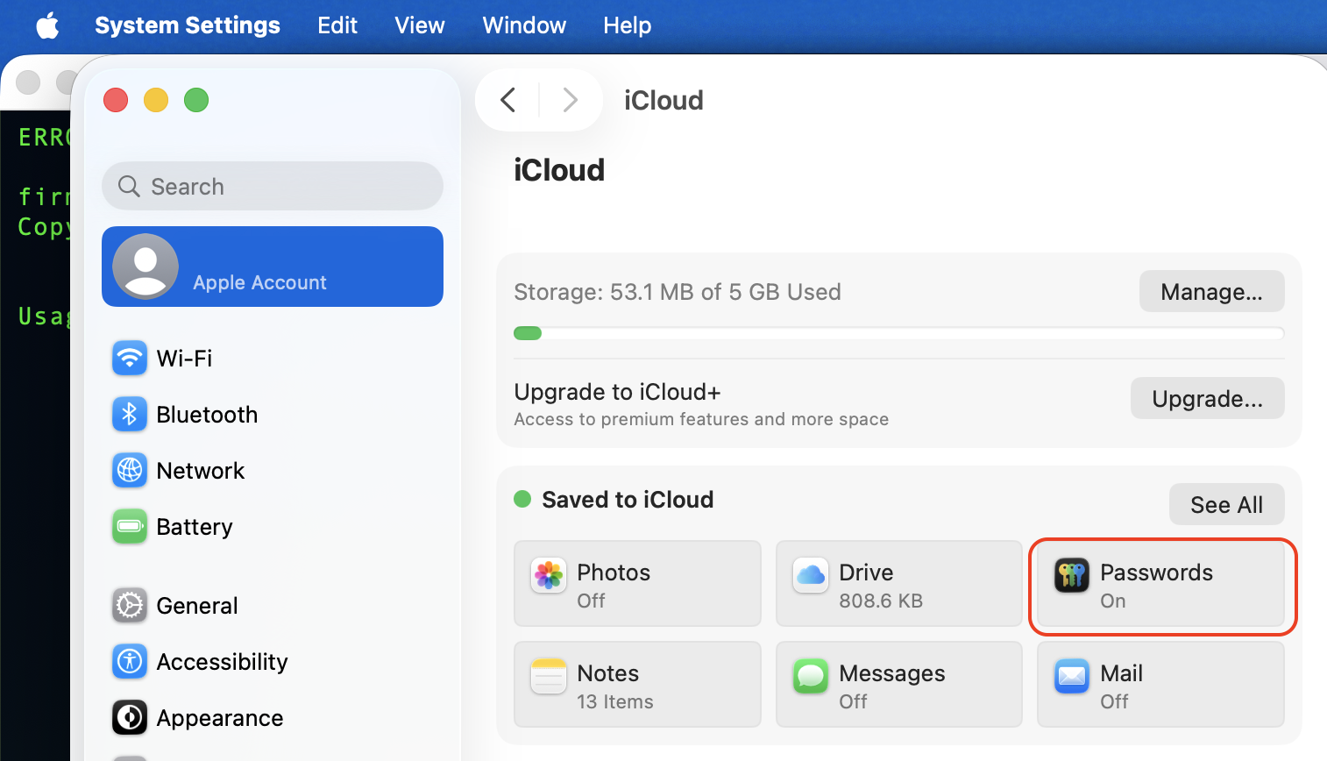Open the Mail iCloud tile
This screenshot has height=761, width=1327.
coord(1160,685)
